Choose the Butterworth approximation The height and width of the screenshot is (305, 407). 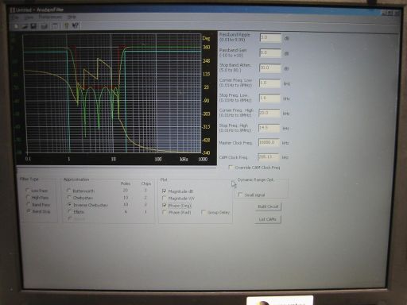pos(68,191)
